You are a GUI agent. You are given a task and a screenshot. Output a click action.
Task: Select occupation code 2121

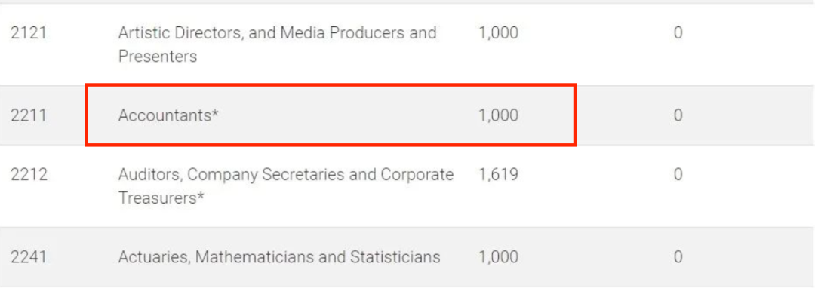point(28,33)
